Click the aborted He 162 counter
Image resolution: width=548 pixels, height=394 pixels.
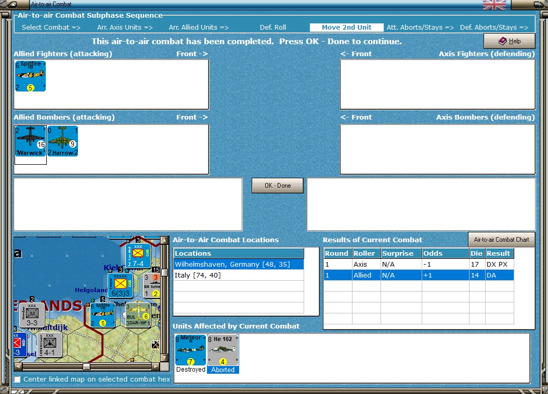click(x=223, y=350)
